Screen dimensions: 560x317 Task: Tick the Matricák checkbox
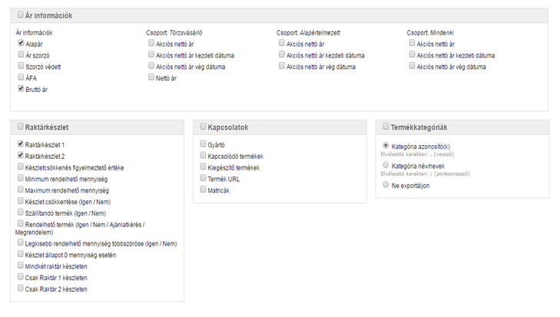(204, 190)
